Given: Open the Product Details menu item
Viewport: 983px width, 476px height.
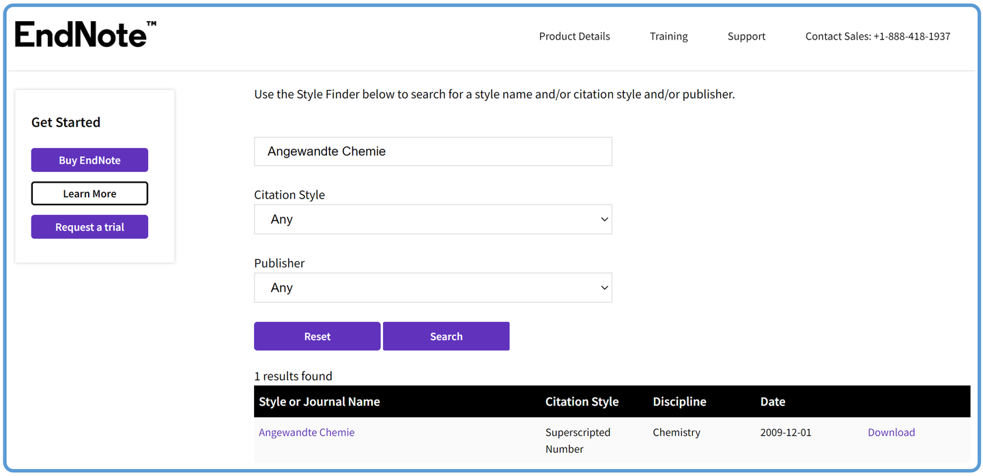Looking at the screenshot, I should pyautogui.click(x=574, y=36).
